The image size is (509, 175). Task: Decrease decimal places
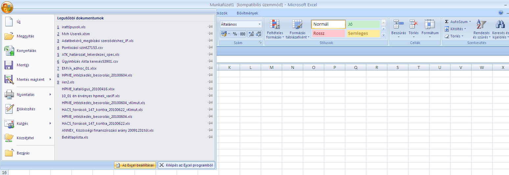(258, 33)
